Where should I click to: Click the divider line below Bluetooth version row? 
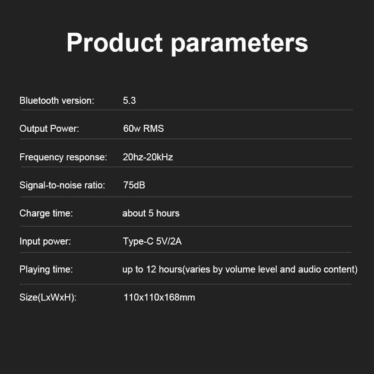click(186, 110)
